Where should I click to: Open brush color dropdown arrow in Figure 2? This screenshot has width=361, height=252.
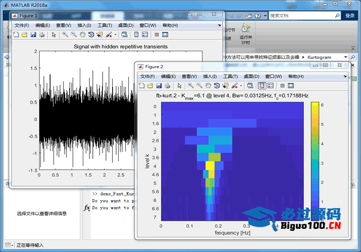click(241, 86)
